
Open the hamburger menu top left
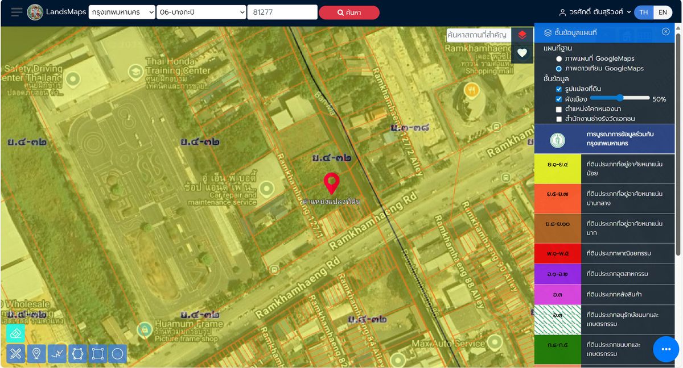pyautogui.click(x=15, y=11)
